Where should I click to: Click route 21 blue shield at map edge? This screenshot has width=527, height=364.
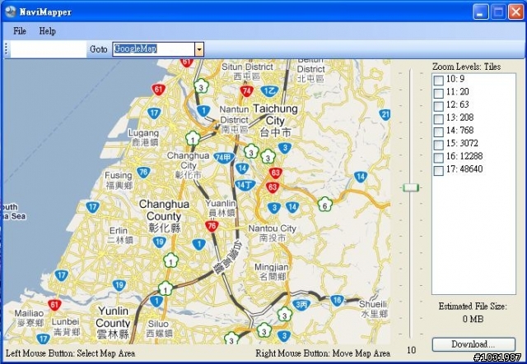point(385,115)
